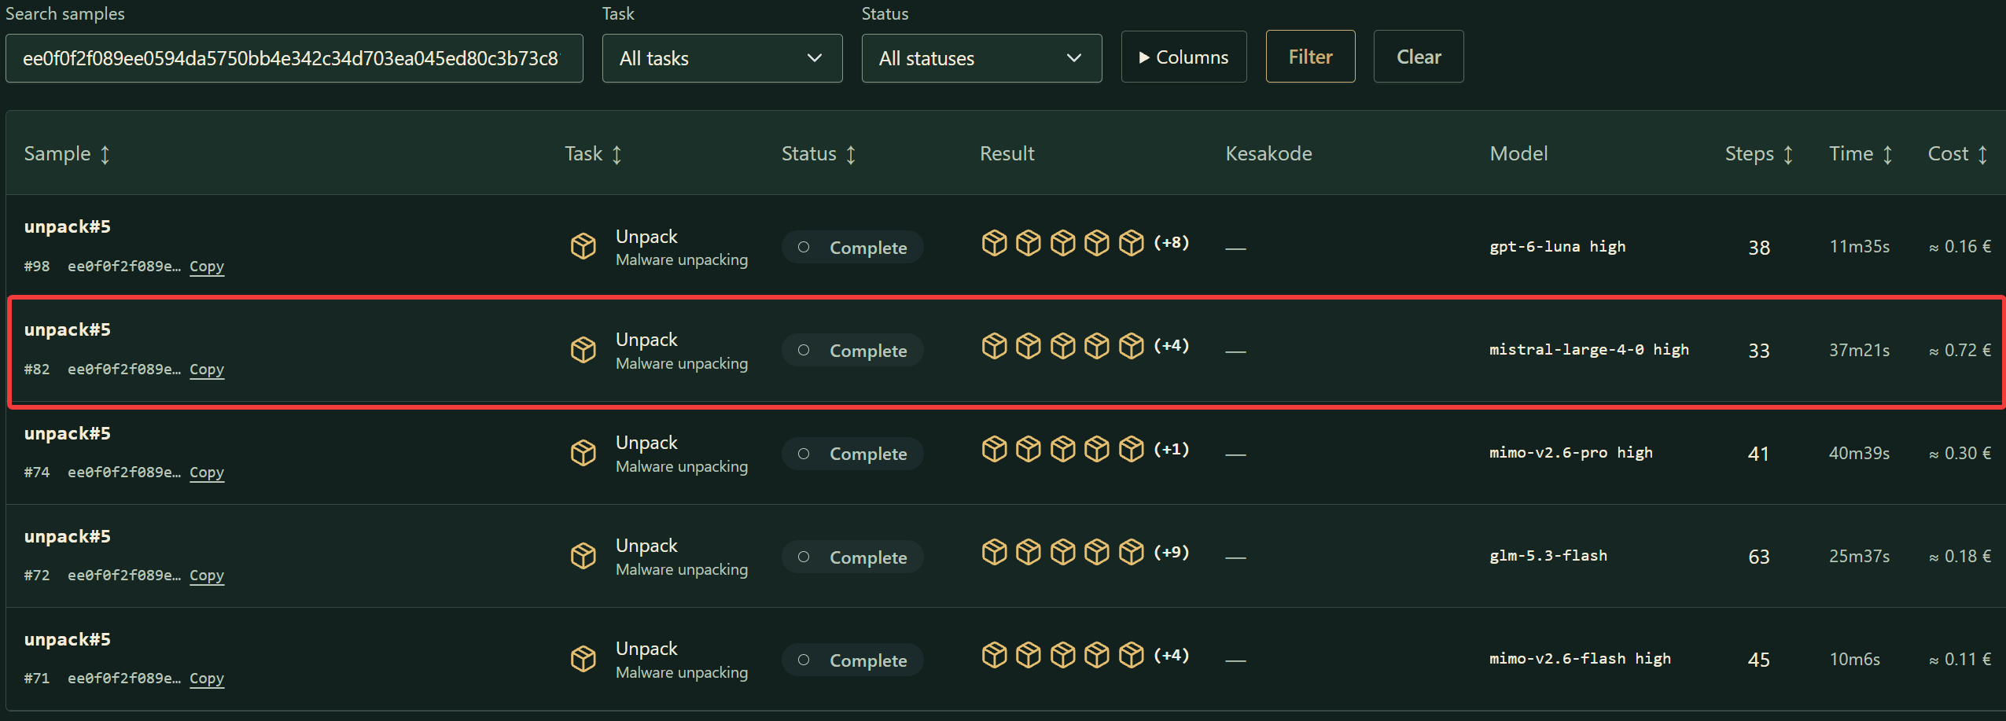Open the (+9) extra results in glm row
This screenshot has height=721, width=2006.
pyautogui.click(x=1171, y=552)
